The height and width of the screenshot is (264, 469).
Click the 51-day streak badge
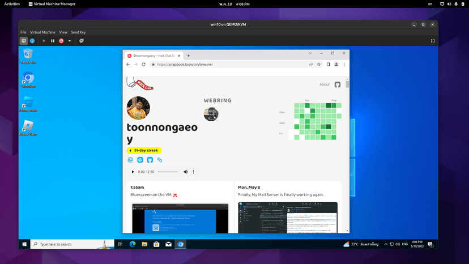click(144, 151)
